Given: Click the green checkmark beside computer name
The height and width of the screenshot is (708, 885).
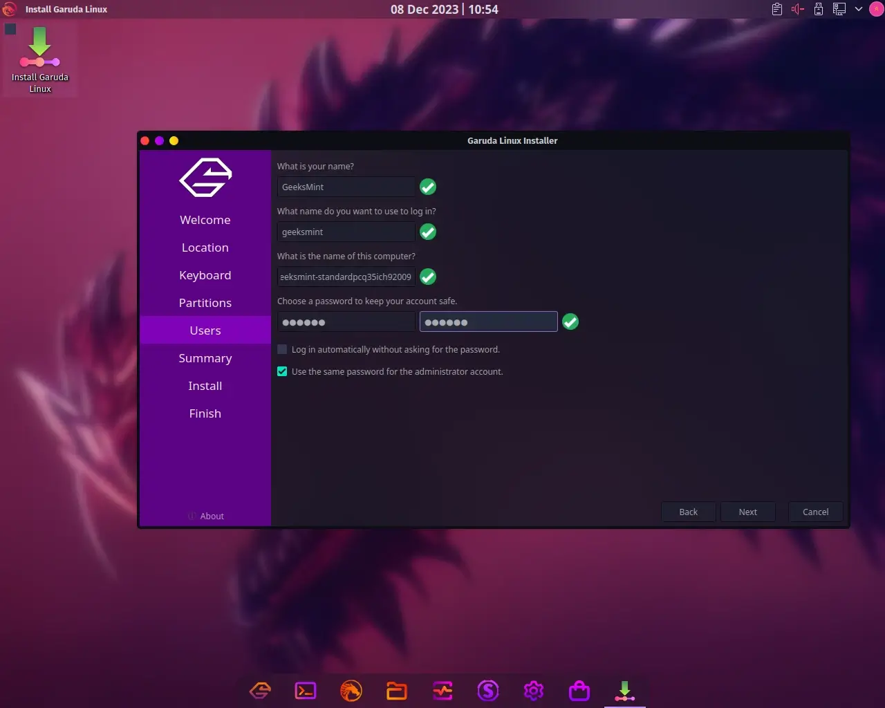Looking at the screenshot, I should (x=428, y=277).
